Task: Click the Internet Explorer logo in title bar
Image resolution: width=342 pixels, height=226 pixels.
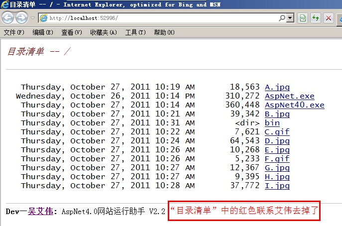Action: 5,4
